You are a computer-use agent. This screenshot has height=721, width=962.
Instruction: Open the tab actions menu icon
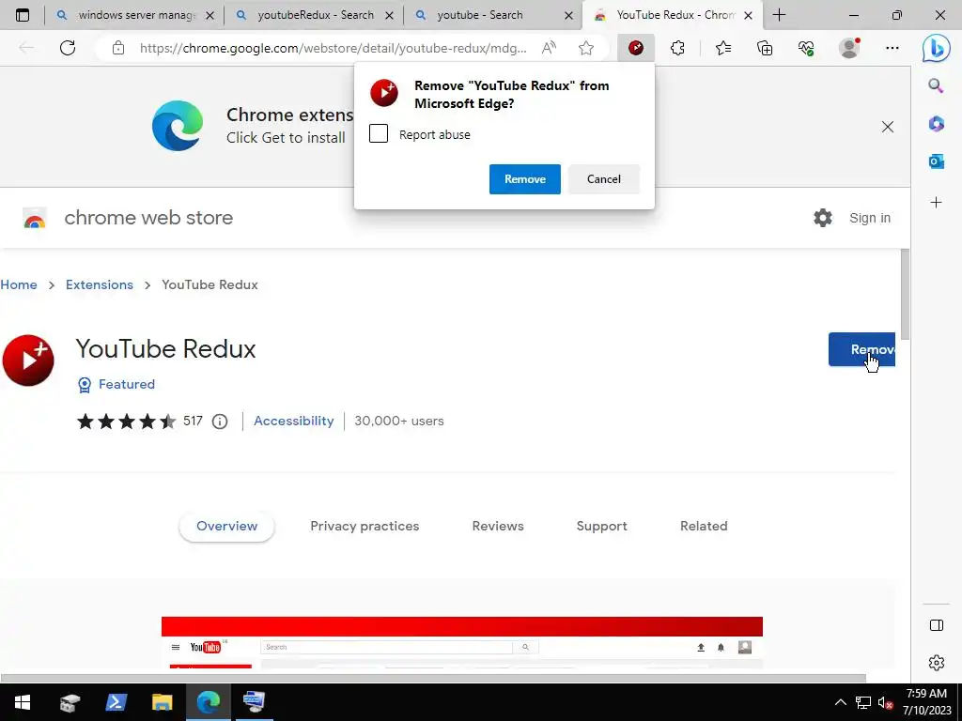[x=23, y=15]
